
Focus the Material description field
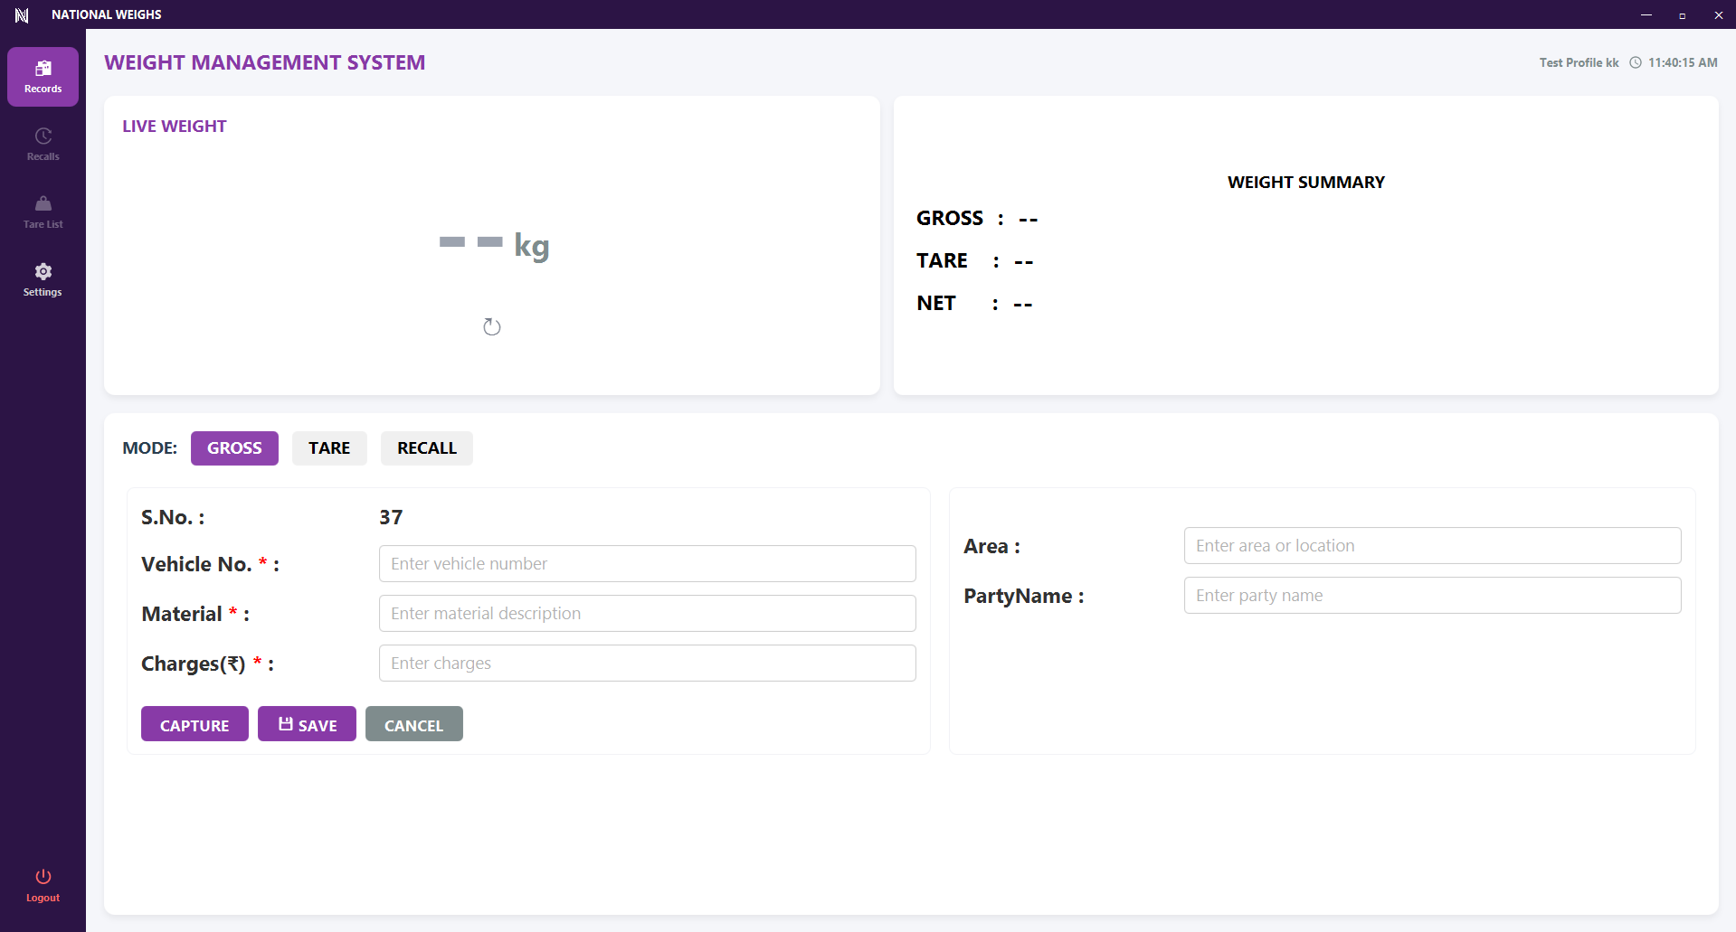(648, 614)
